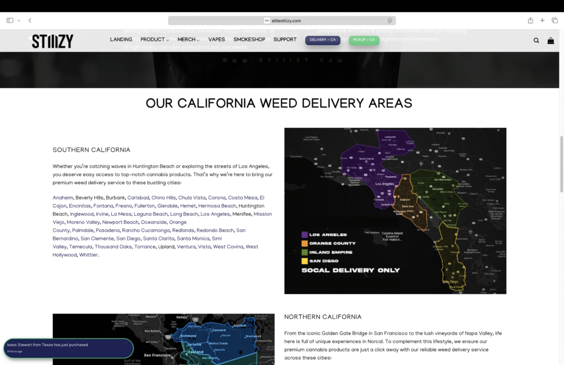
Task: Open the Pasadena city link
Action: (107, 230)
